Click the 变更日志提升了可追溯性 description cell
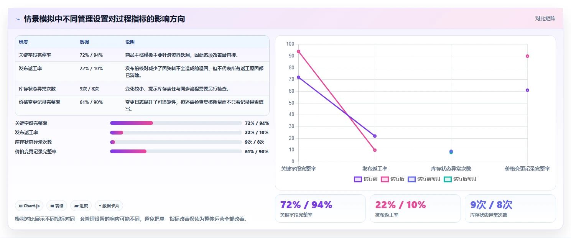Screen dimensions: 571x238 click(x=194, y=106)
